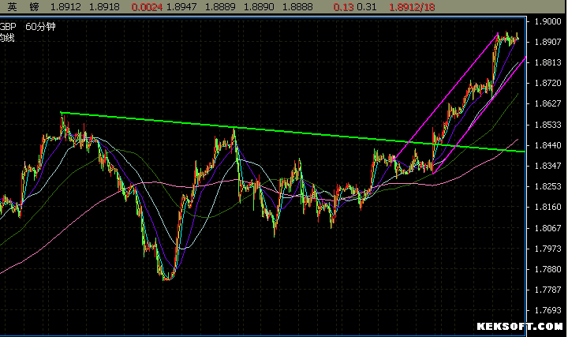
Task: Click the header value 1.8889
Action: 220,7
